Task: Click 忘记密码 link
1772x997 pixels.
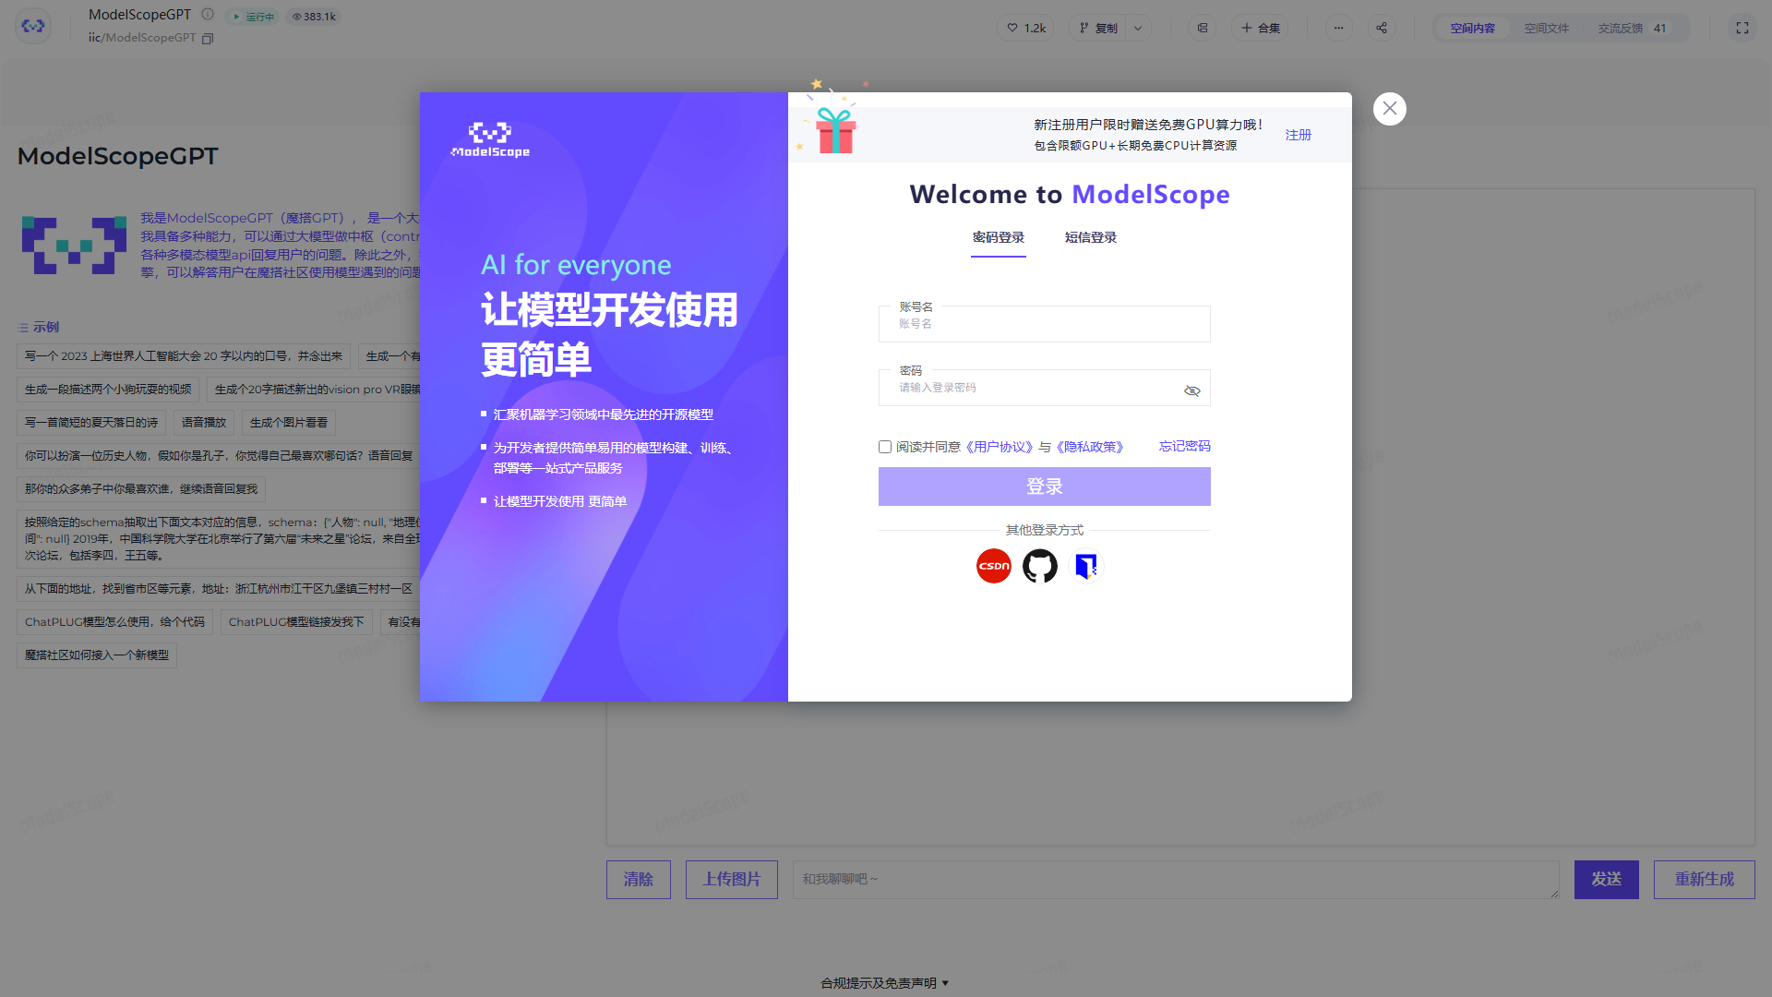Action: click(x=1185, y=447)
